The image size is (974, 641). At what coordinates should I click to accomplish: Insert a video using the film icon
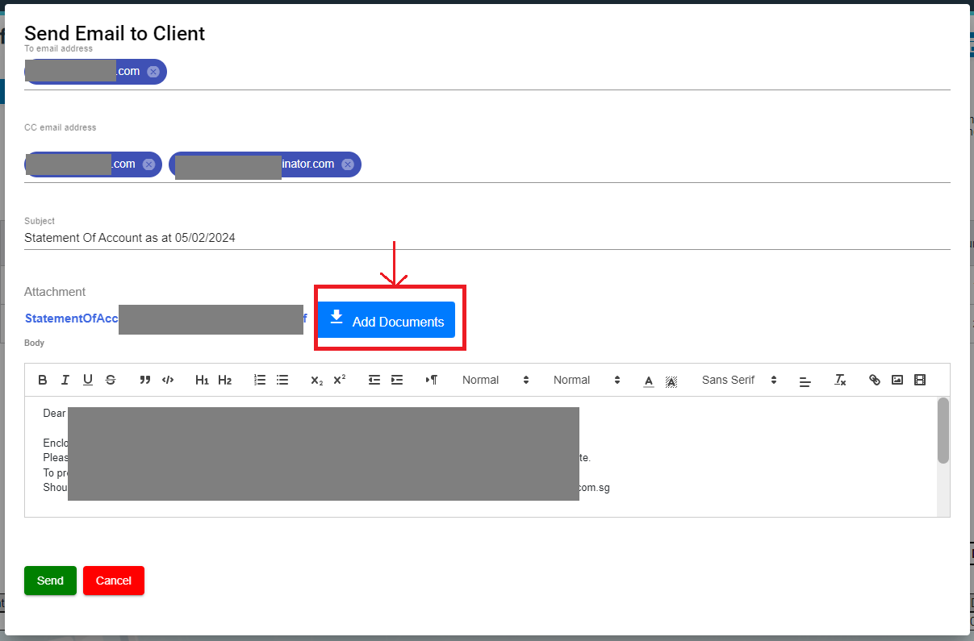(919, 380)
